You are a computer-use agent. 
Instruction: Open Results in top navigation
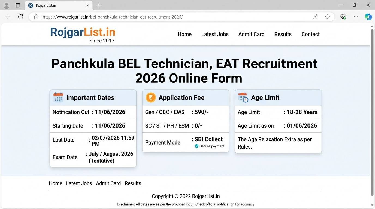click(x=283, y=34)
